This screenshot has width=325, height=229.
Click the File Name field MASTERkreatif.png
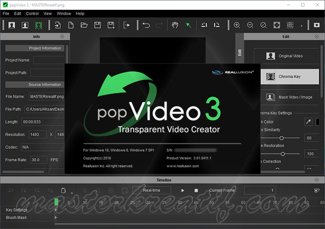click(x=47, y=96)
